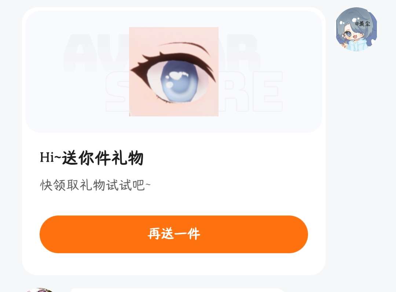This screenshot has height=292, width=396.
Task: Tap the @羡尘 watermark on the avatar
Action: click(363, 24)
